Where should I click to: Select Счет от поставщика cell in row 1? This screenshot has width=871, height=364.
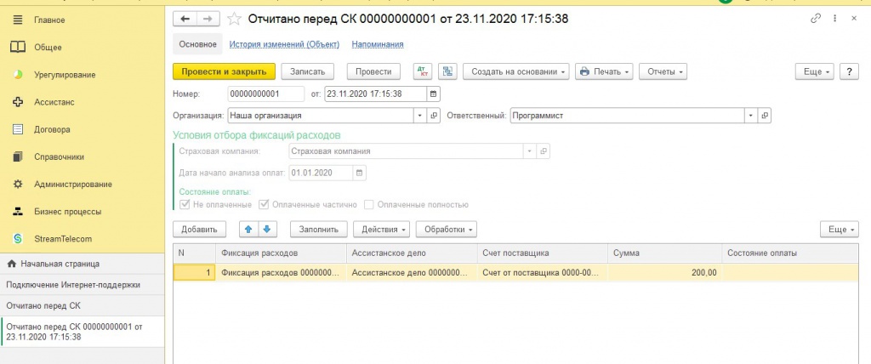coord(542,272)
